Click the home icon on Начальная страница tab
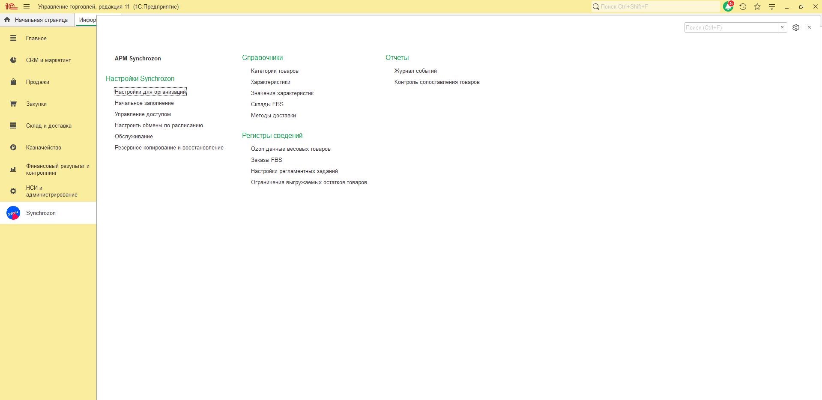The width and height of the screenshot is (822, 400). pos(7,20)
